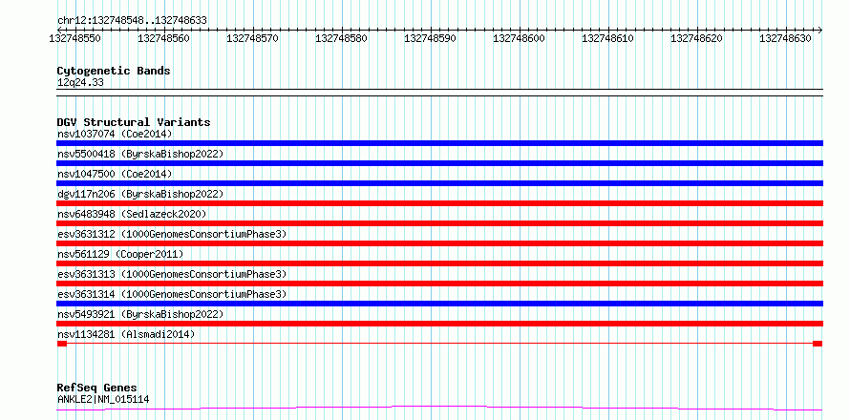Select the magenta ANKLE2 gene track line
The height and width of the screenshot is (420, 850).
point(439,409)
